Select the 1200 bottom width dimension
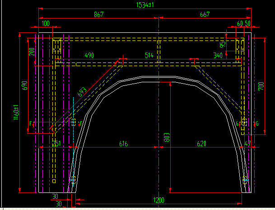This screenshot has width=275, height=210. click(x=158, y=201)
